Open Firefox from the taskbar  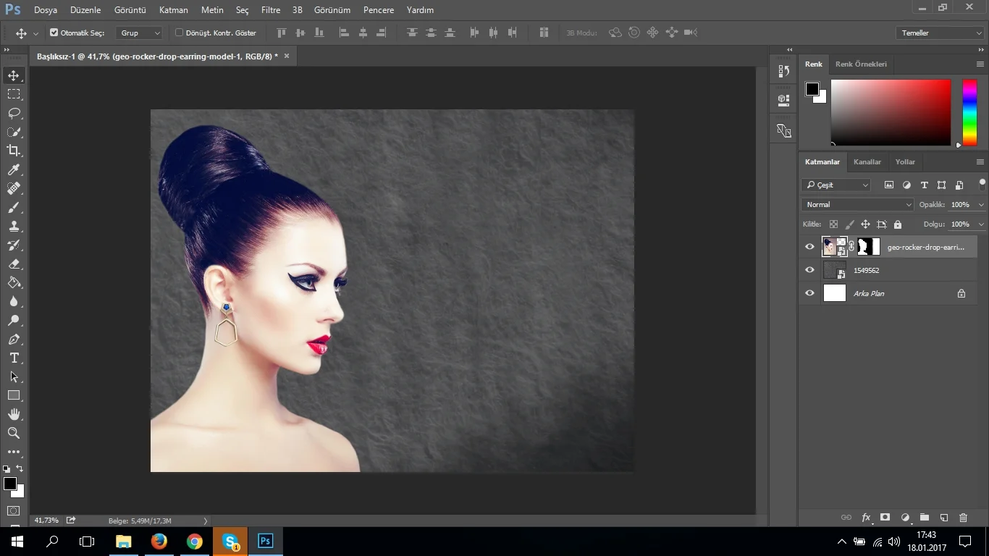coord(159,541)
